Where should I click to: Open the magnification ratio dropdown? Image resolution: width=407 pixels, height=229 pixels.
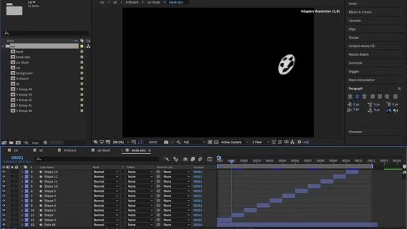[121, 142]
